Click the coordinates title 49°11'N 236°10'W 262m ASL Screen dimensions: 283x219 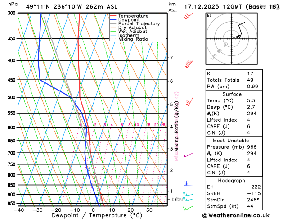[x=72, y=7]
